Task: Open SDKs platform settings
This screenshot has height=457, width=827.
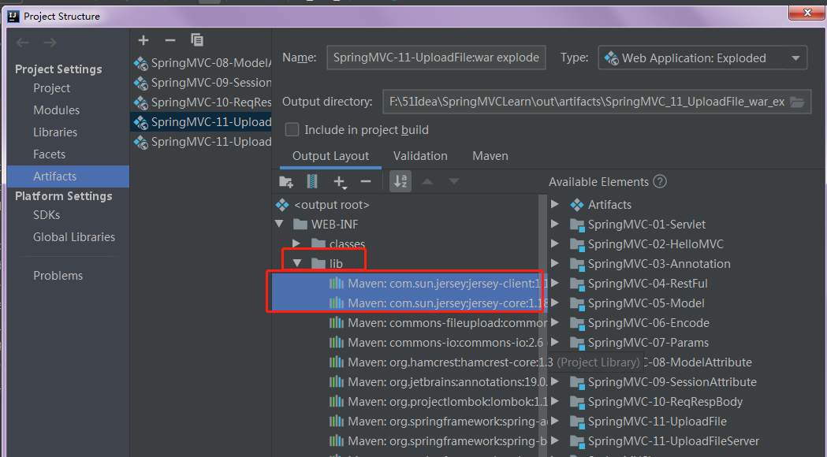Action: (47, 215)
